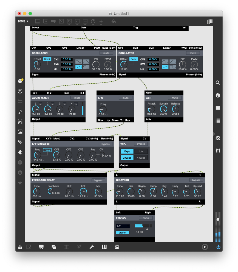Add a button object from toolbar

pyautogui.click(x=69, y=21)
